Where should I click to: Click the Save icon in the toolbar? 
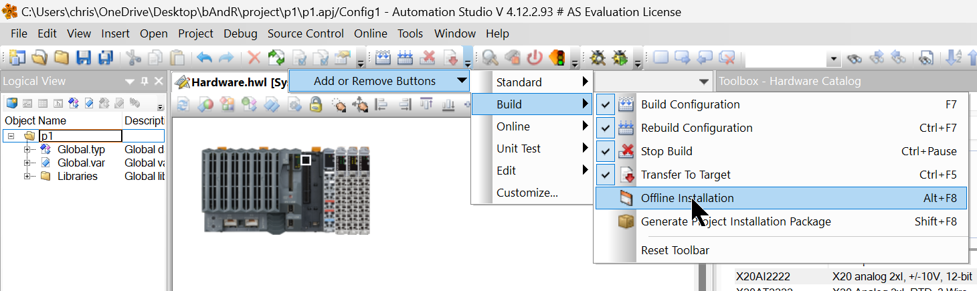click(84, 58)
